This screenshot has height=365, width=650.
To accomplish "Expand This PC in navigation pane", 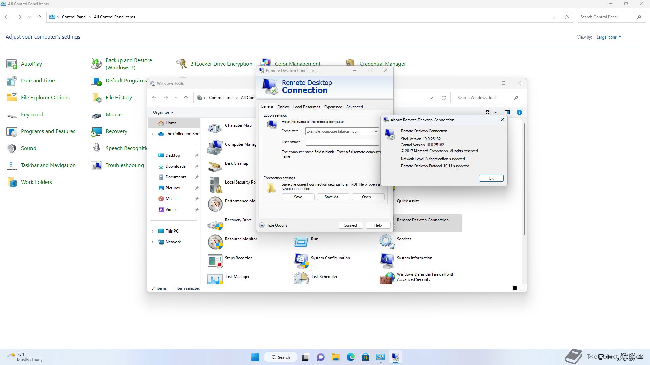I will tap(152, 231).
